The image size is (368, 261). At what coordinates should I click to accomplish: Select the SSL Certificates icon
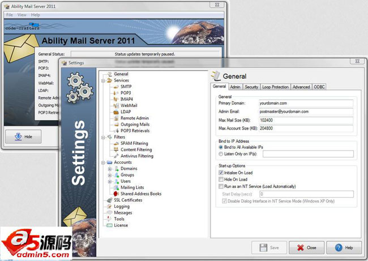pyautogui.click(x=110, y=200)
